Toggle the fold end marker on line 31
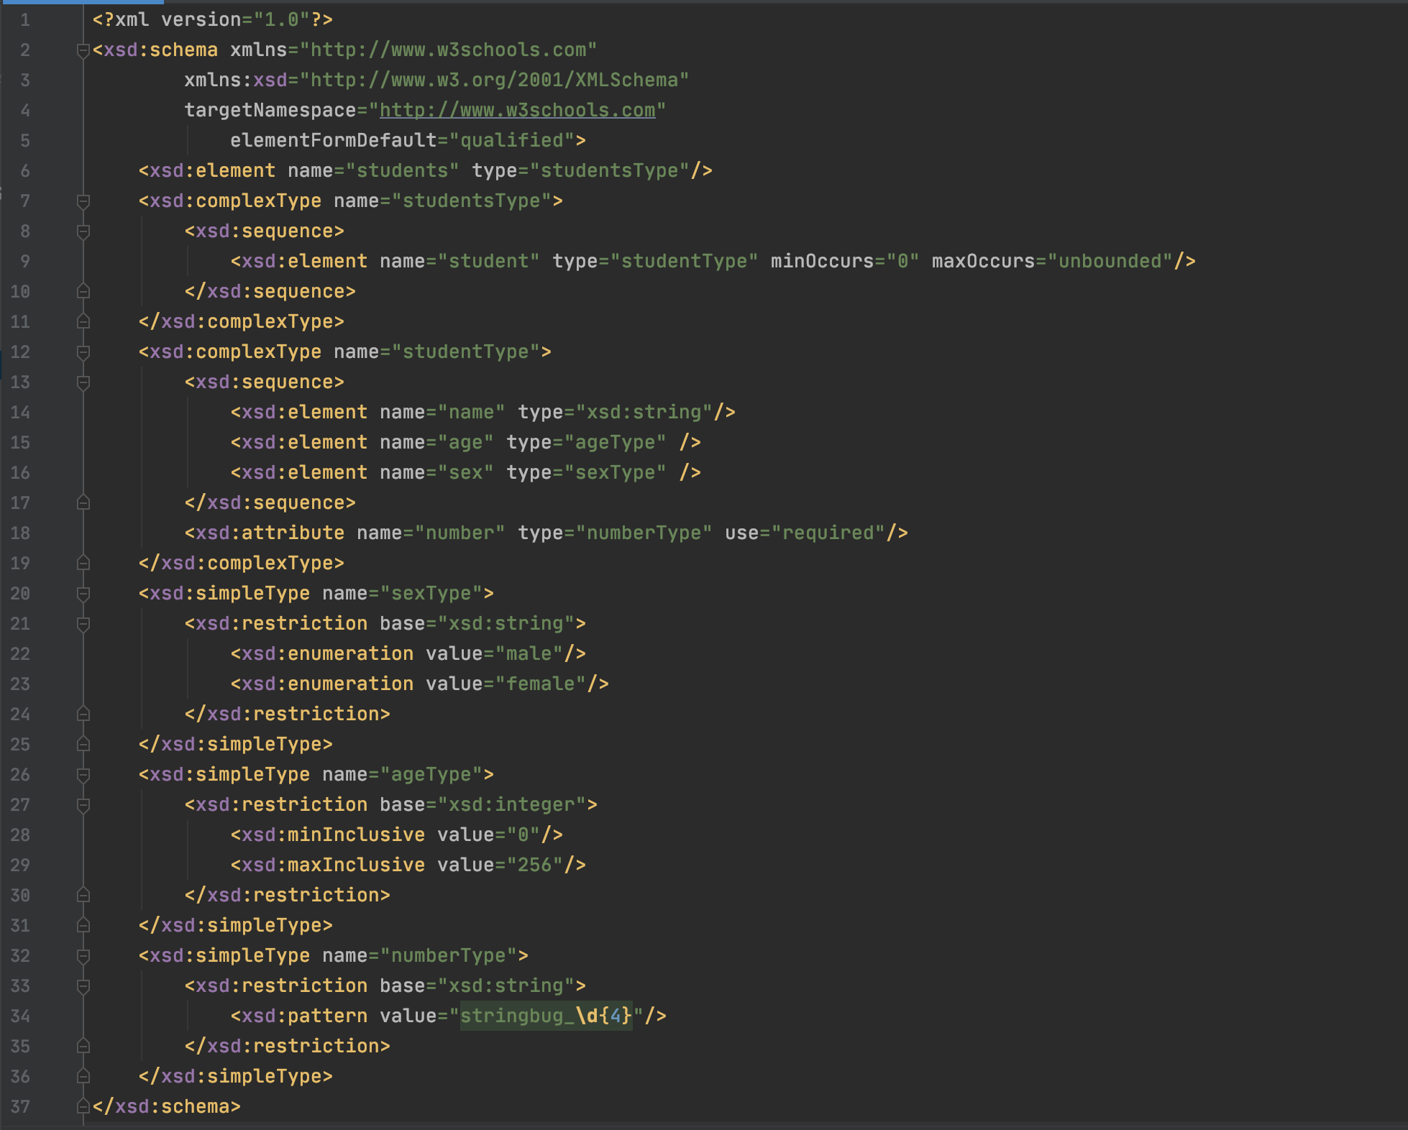The width and height of the screenshot is (1408, 1130). tap(83, 926)
